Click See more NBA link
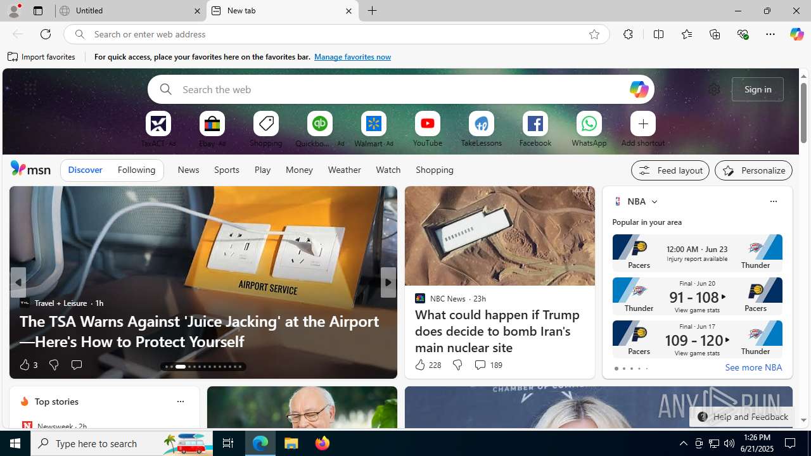811x456 pixels. click(753, 367)
